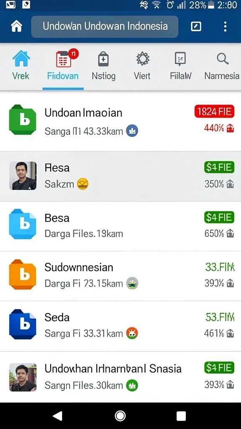Go to the Viert tab
The width and height of the screenshot is (241, 429).
142,65
